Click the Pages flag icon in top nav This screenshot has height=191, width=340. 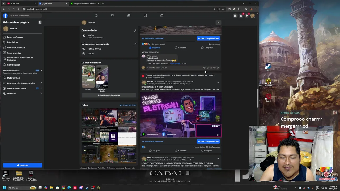pos(112,16)
